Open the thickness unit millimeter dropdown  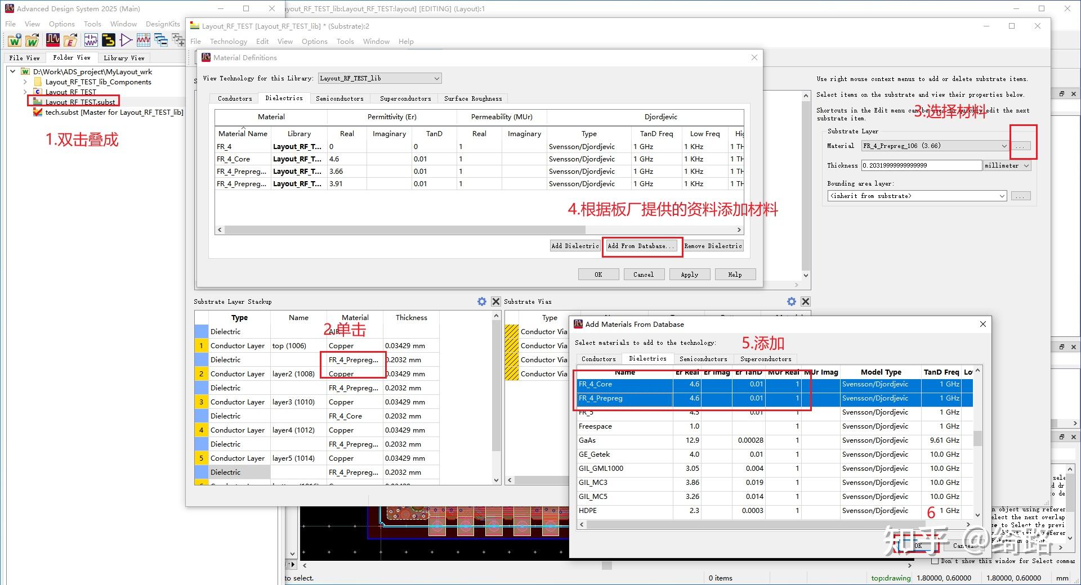(1007, 165)
